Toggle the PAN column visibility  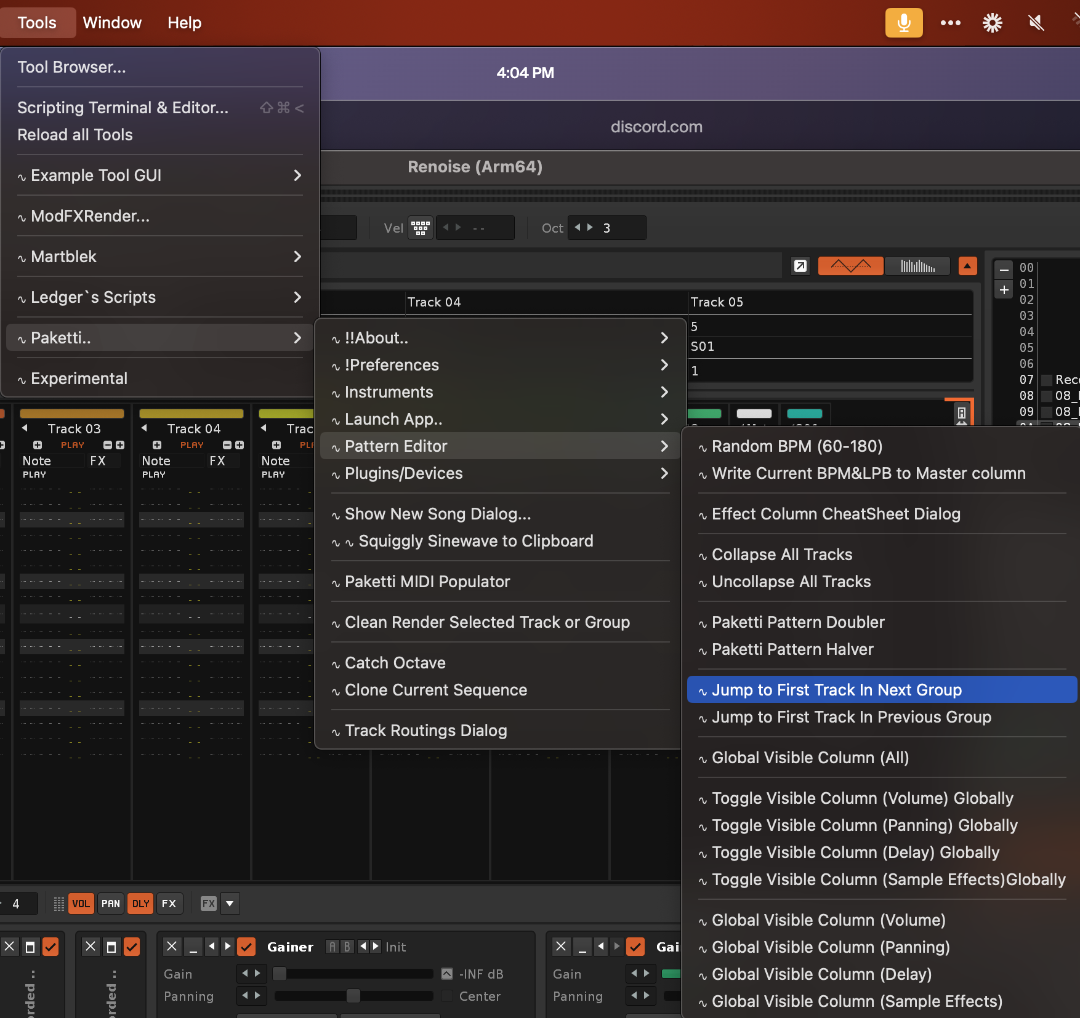pyautogui.click(x=111, y=903)
